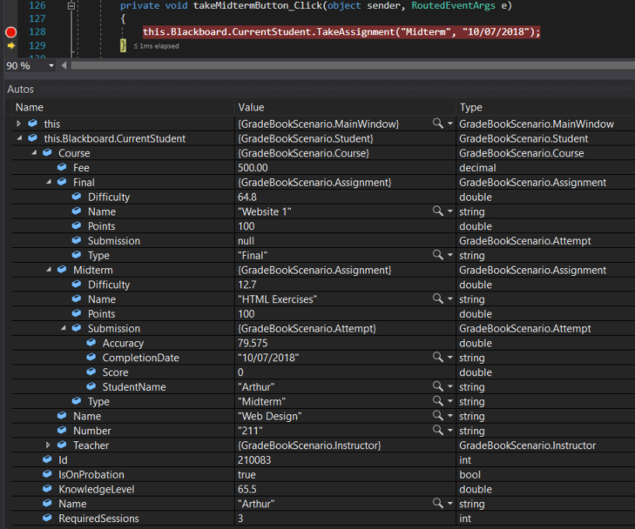Image resolution: width=635 pixels, height=529 pixels.
Task: Expand the Teacher node
Action: point(48,445)
